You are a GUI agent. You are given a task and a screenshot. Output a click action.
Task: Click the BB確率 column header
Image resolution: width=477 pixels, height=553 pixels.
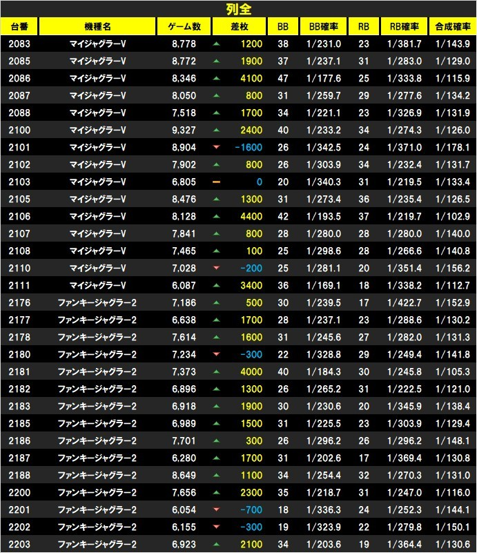point(323,26)
